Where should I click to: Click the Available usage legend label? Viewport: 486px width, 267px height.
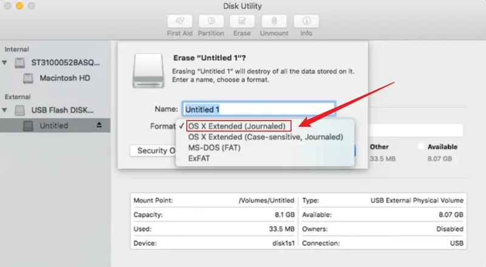pos(442,147)
